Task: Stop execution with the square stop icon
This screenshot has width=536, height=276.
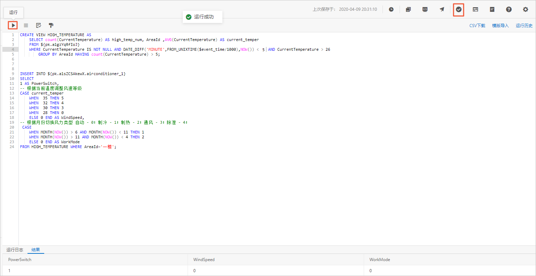Action: click(26, 25)
